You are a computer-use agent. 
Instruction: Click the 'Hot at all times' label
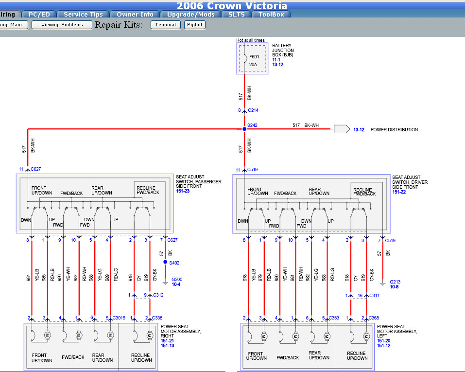(250, 40)
